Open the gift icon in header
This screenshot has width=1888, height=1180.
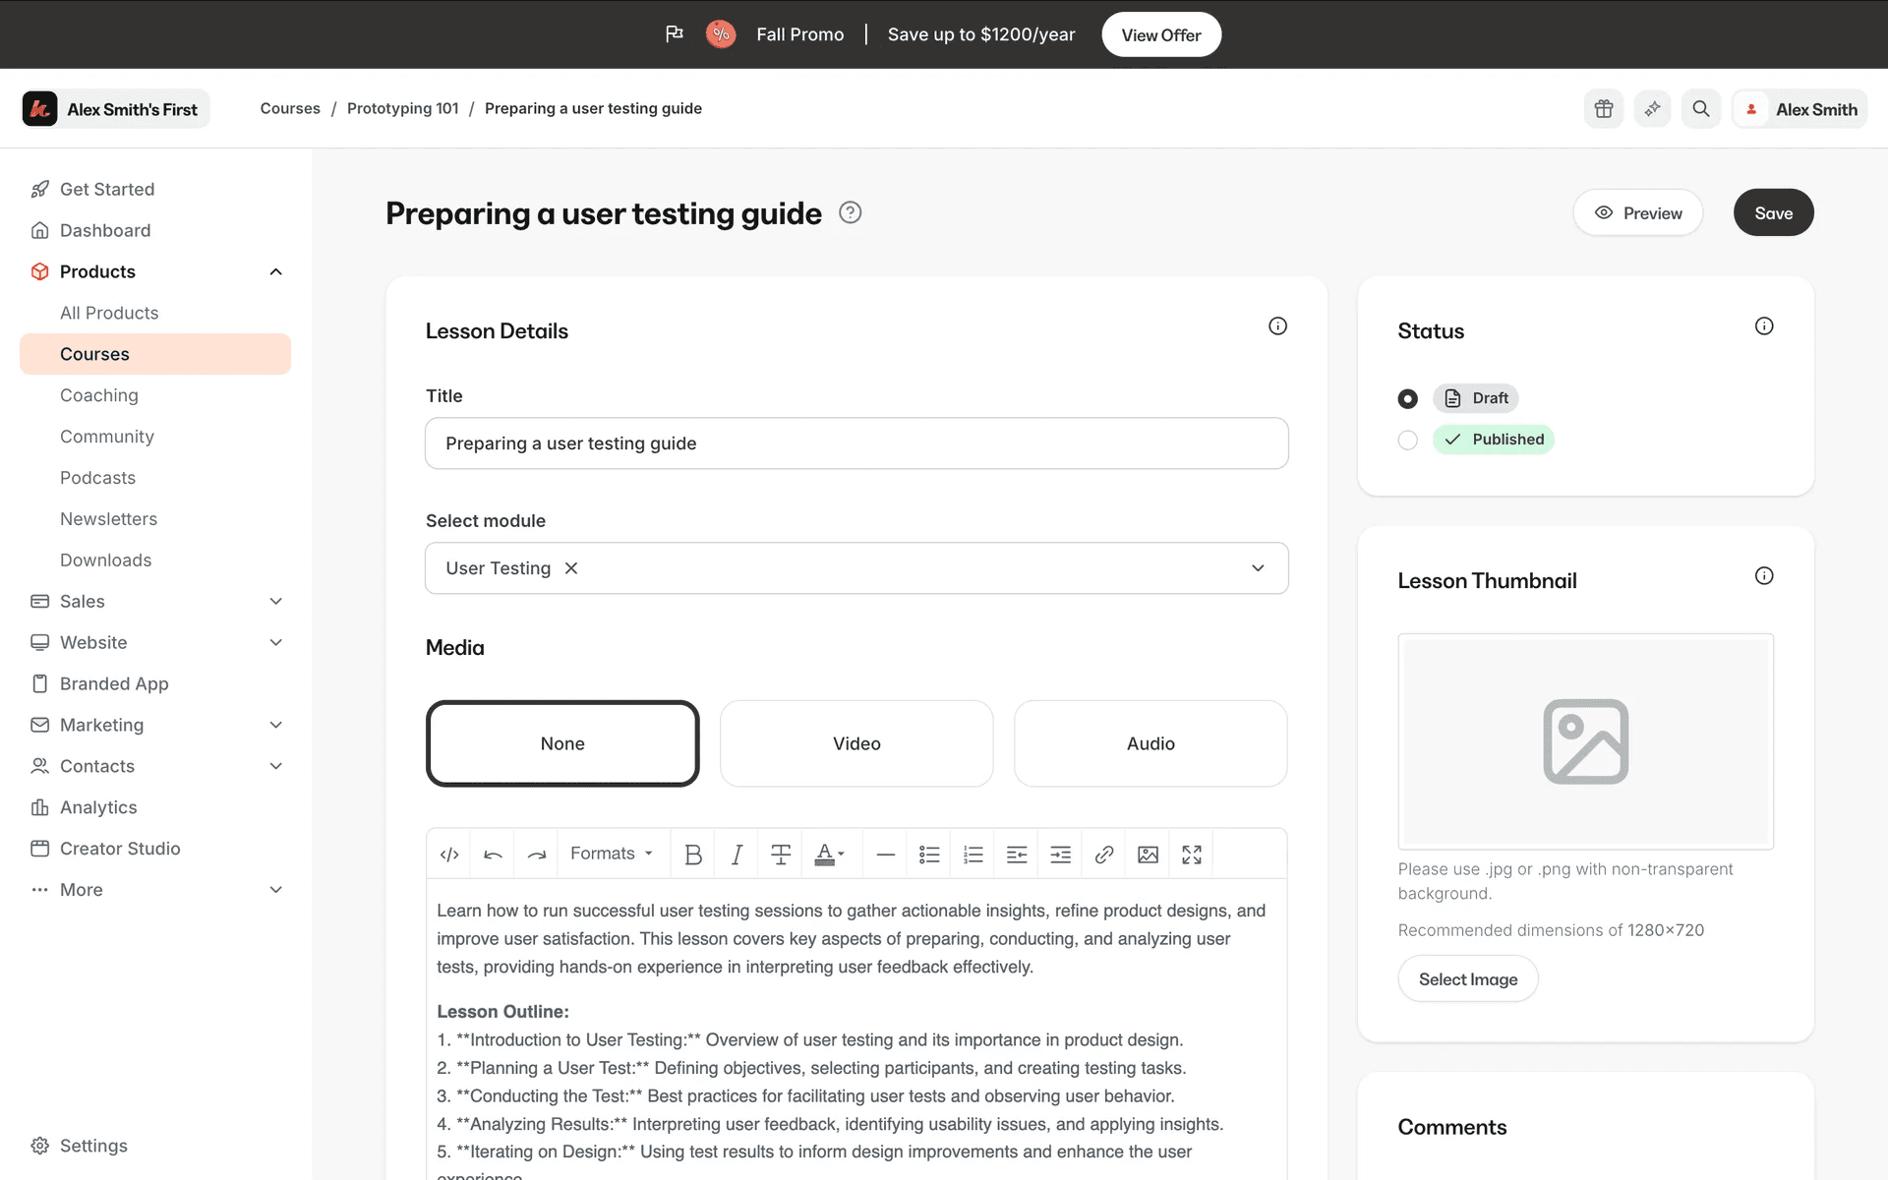[1604, 109]
